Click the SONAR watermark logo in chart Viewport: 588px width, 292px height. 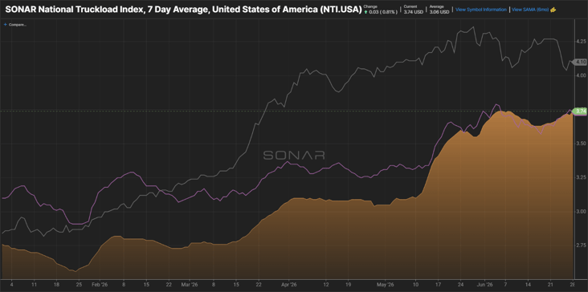tap(294, 156)
